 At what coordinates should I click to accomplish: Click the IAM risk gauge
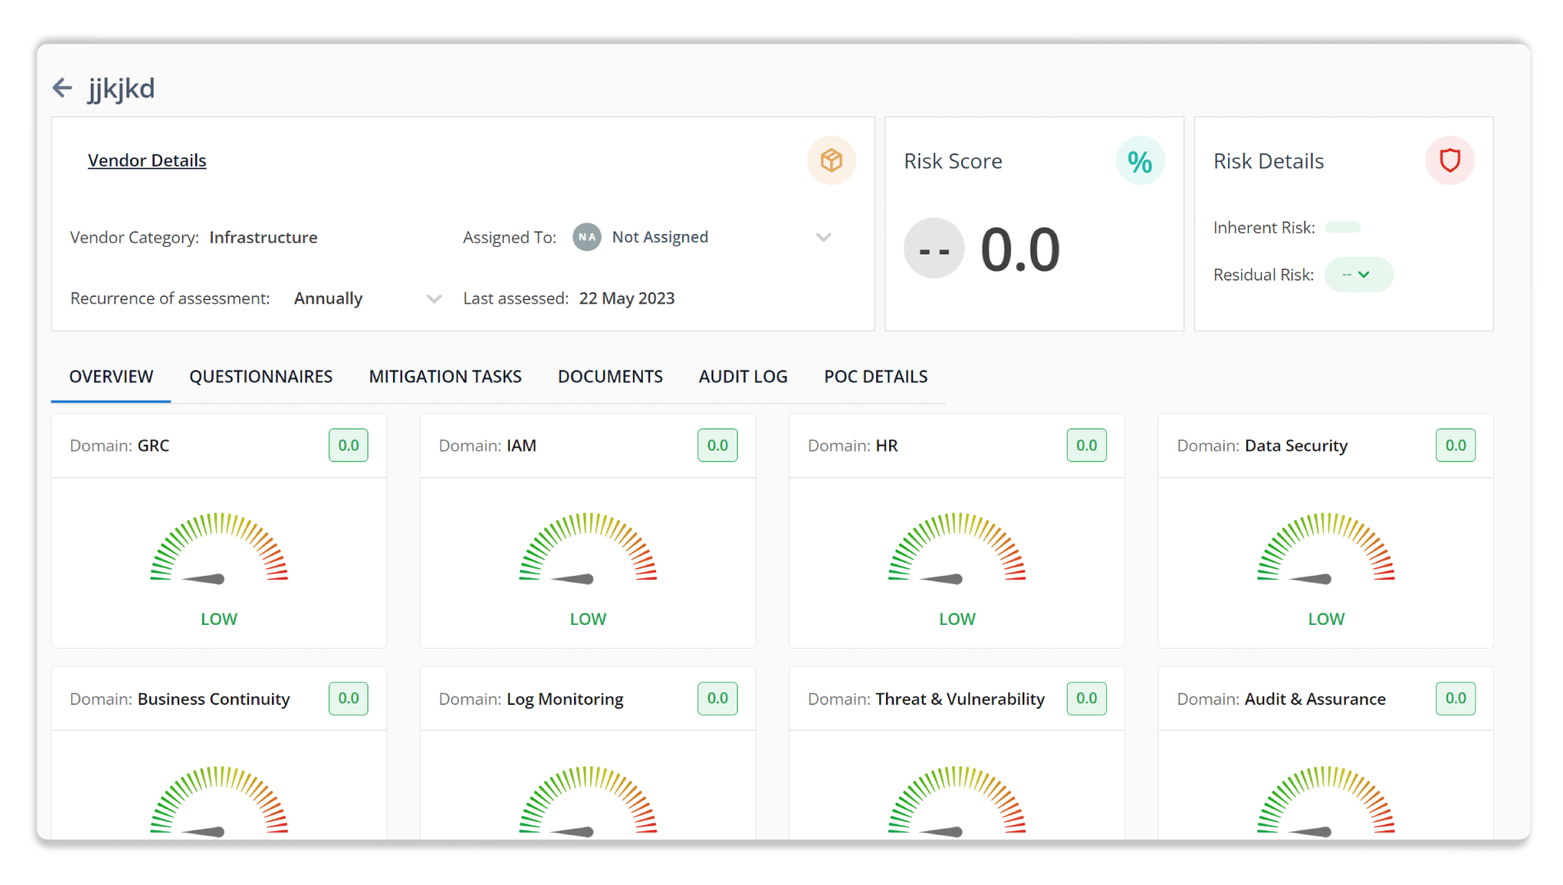(x=588, y=549)
